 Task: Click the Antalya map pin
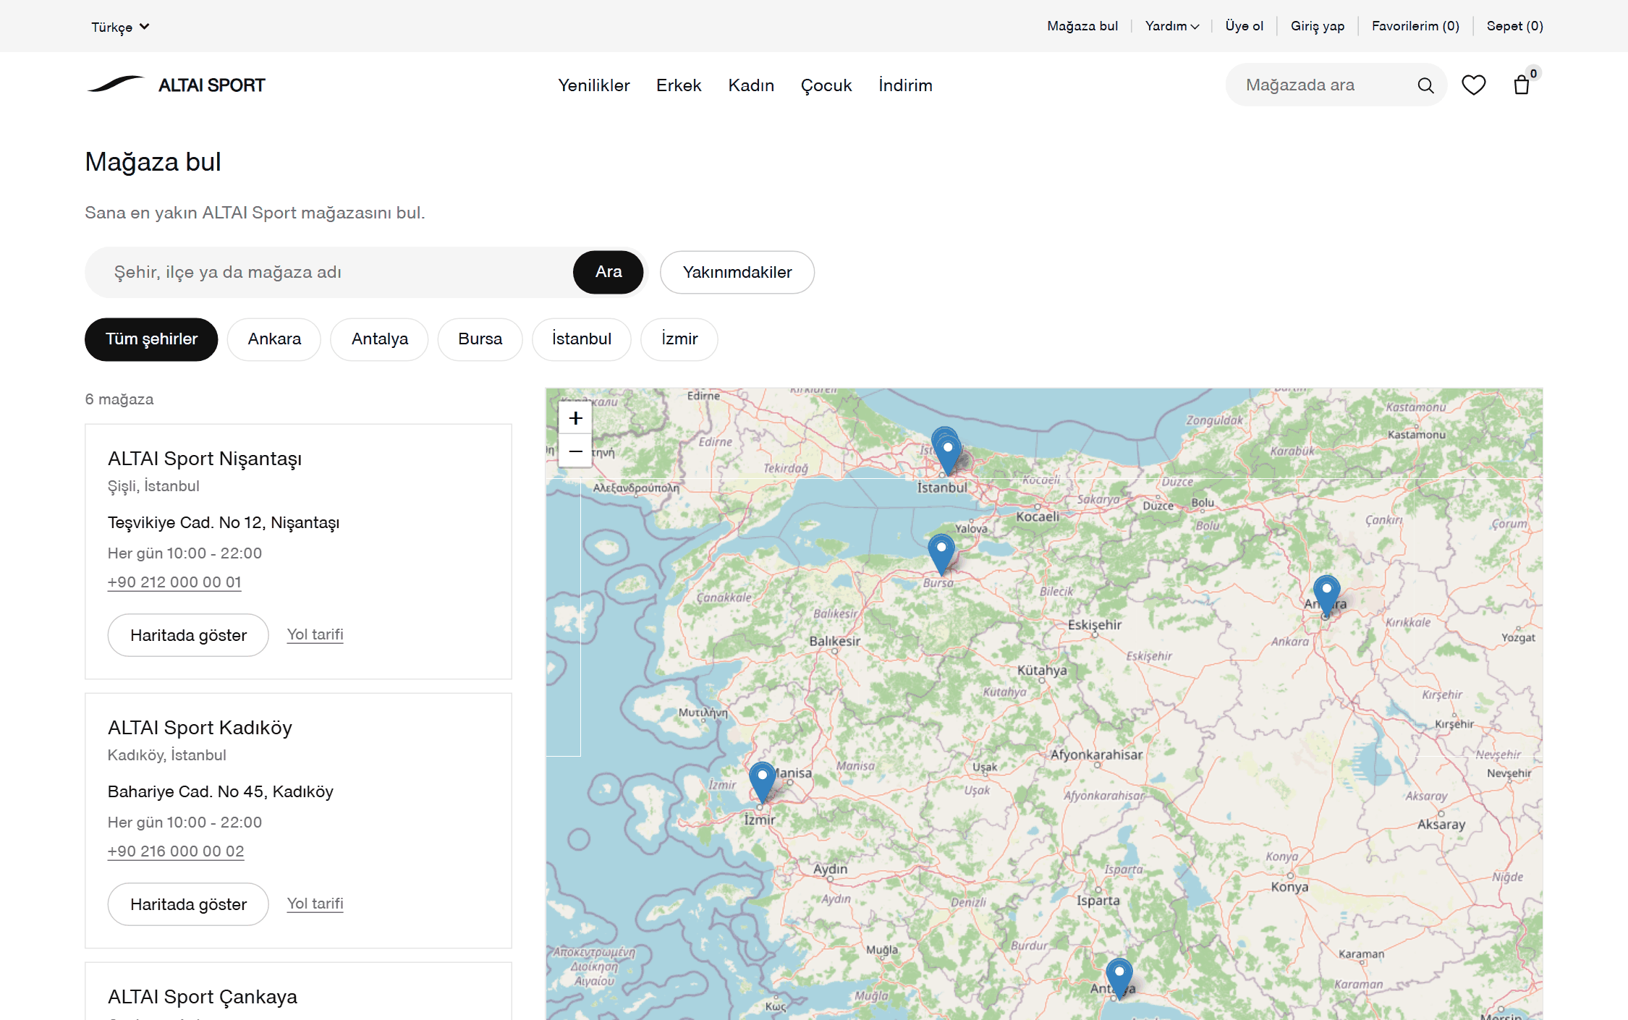(1119, 979)
